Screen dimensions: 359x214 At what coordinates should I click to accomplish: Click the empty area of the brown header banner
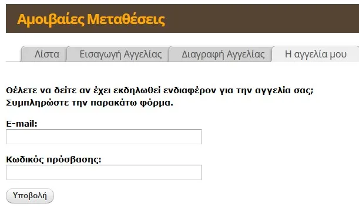pyautogui.click(x=261, y=19)
